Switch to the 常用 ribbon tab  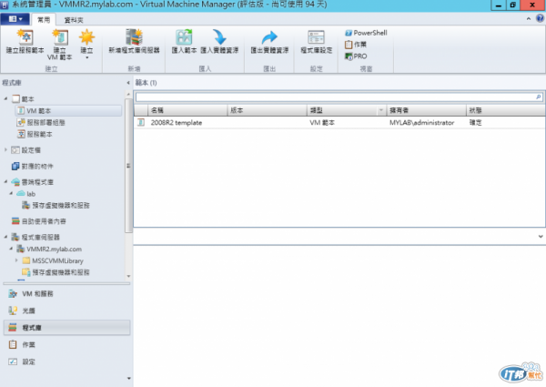tap(44, 20)
